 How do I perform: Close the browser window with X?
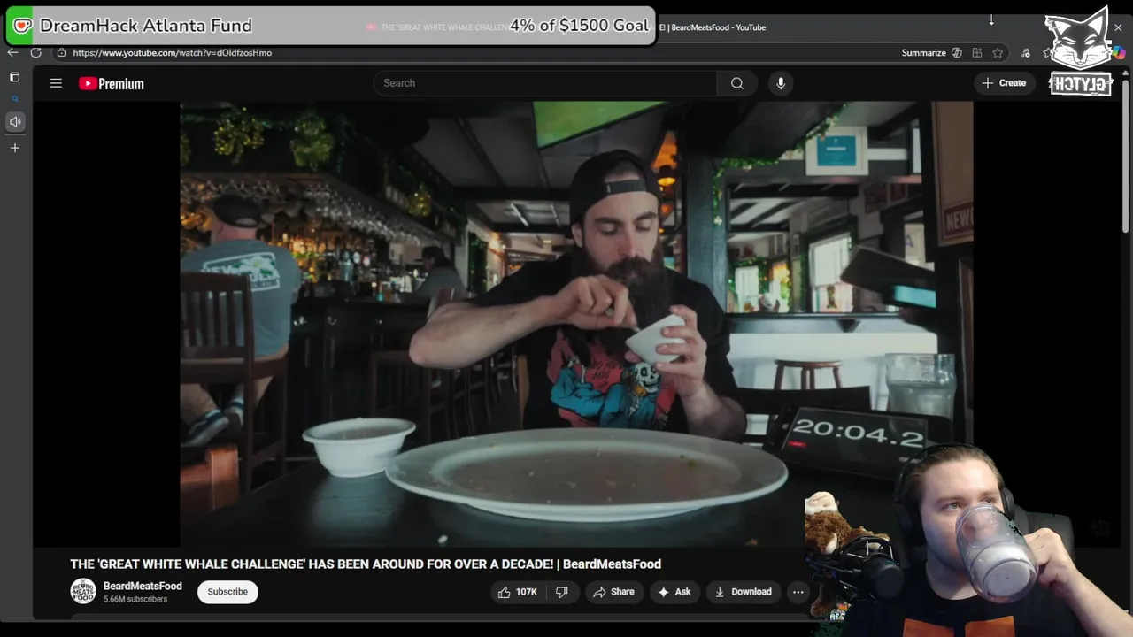point(1118,27)
